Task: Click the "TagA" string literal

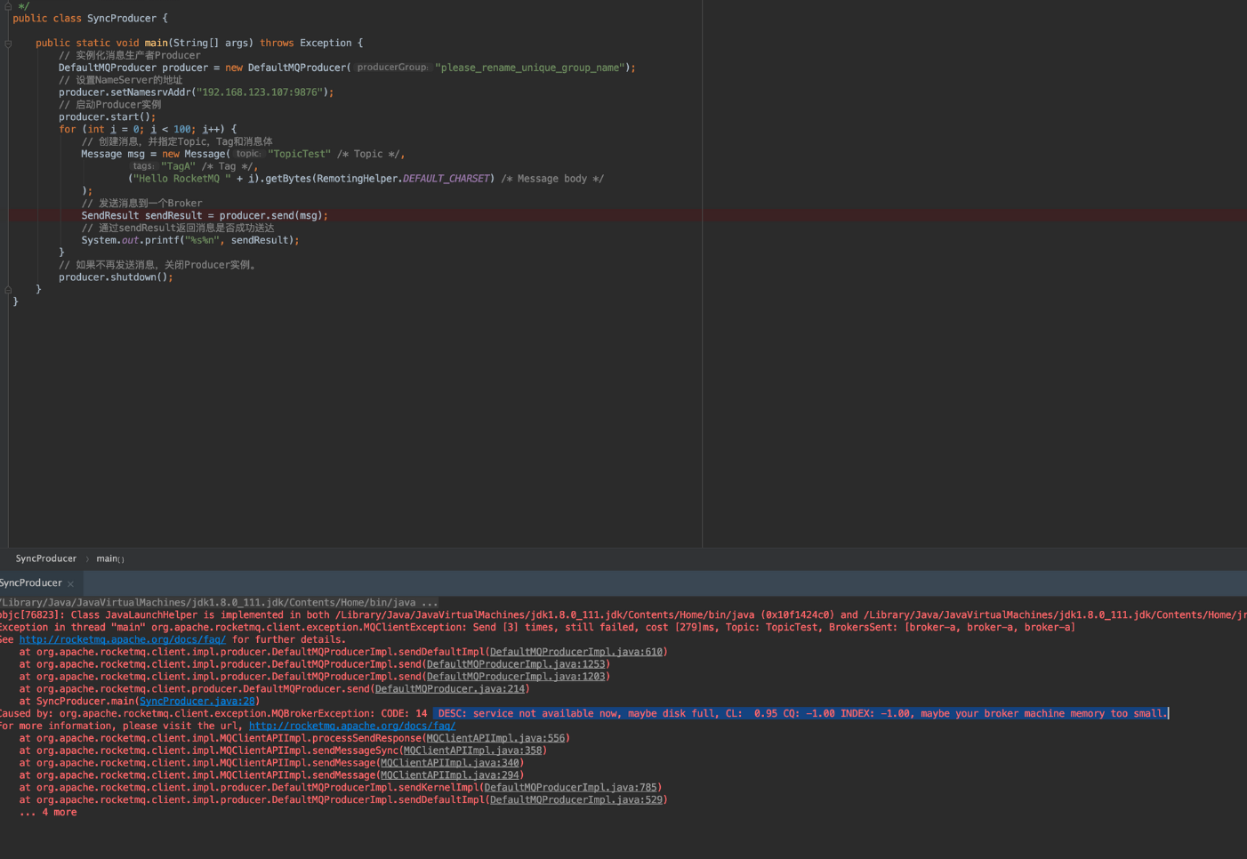Action: point(178,166)
